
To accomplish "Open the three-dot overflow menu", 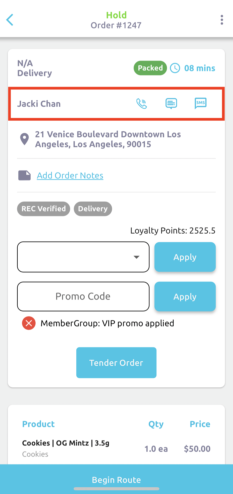I will (222, 19).
